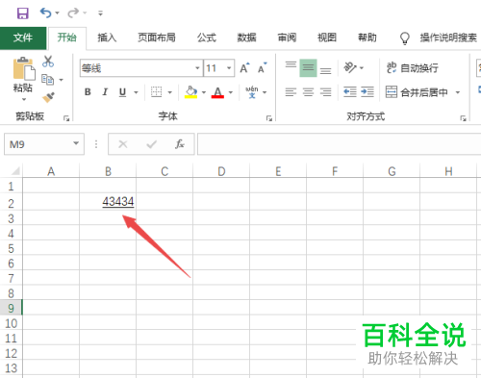Screen dimensions: 481x378
Task: Open the Undo history dropdown arrow
Action: 57,13
